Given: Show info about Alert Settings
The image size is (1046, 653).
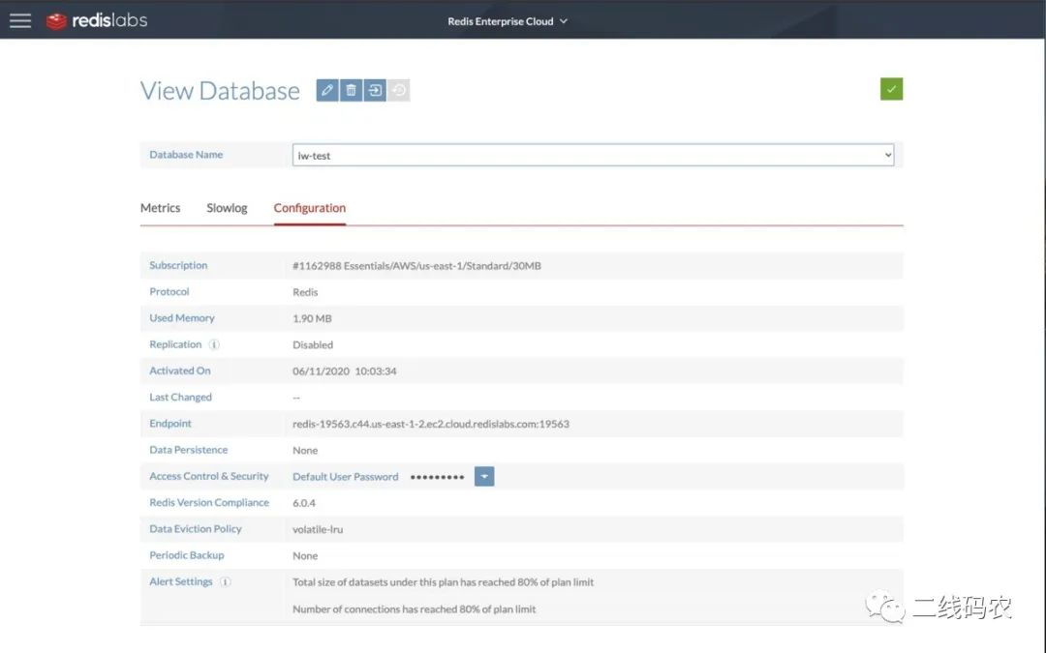Looking at the screenshot, I should point(226,581).
